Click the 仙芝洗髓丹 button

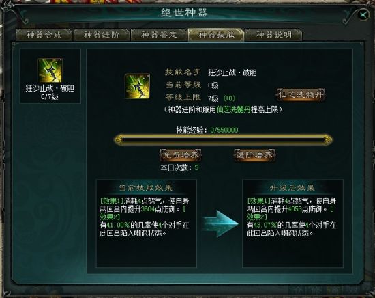tap(301, 94)
